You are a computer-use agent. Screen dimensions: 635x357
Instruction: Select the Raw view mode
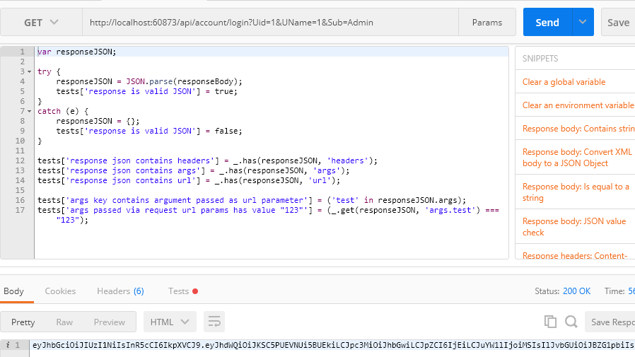(x=64, y=322)
